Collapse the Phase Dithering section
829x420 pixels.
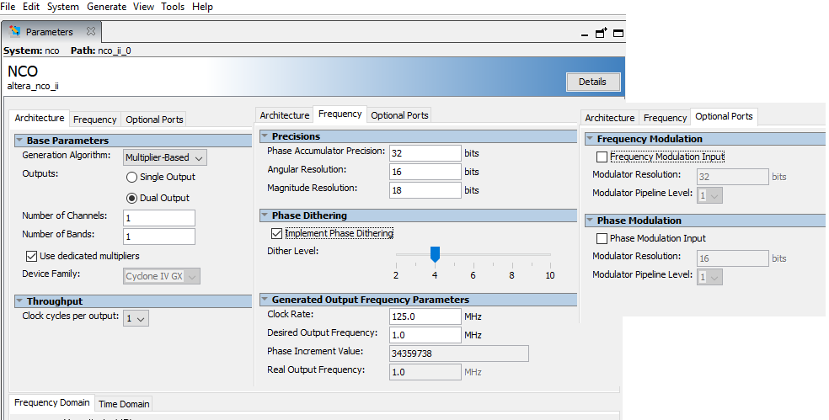(x=265, y=215)
